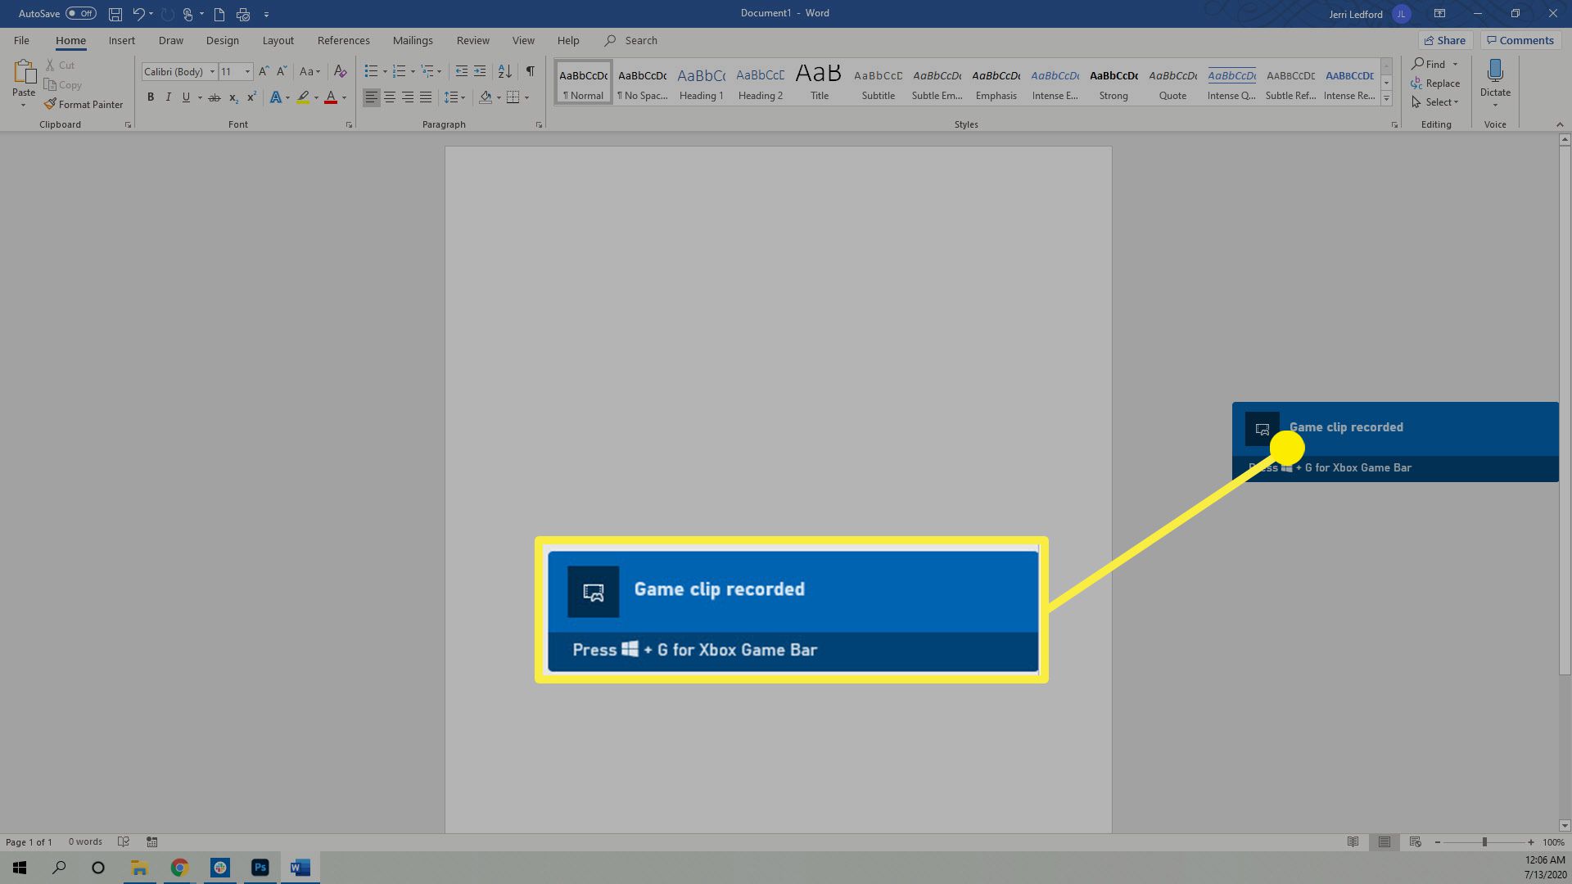
Task: Move the zoom slider handle
Action: tap(1484, 842)
